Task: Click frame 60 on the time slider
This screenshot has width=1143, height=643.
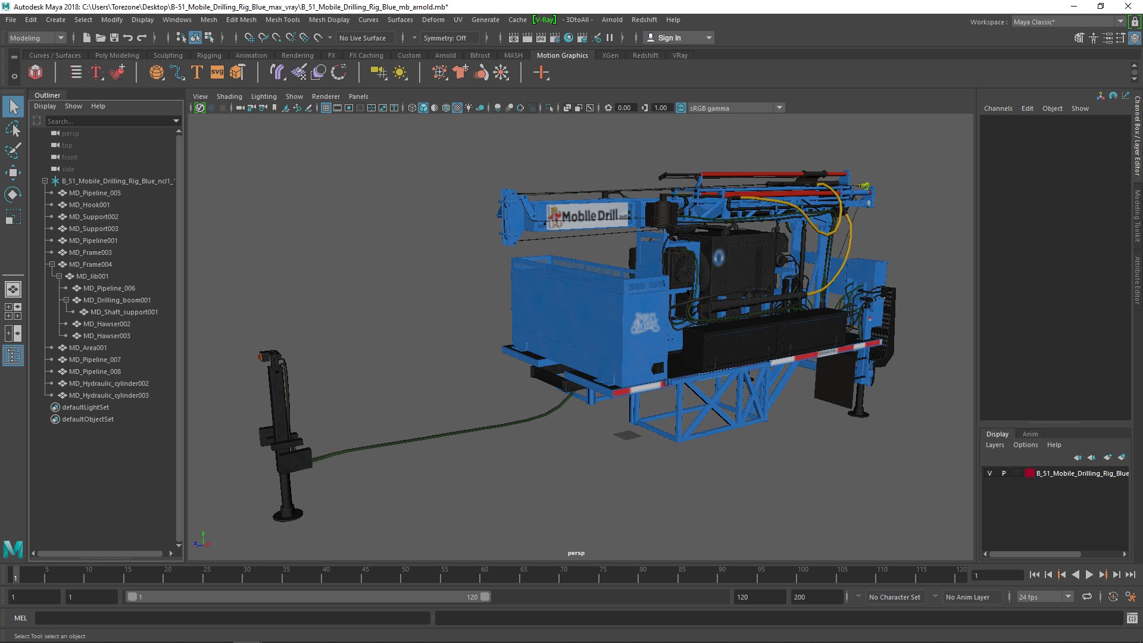Action: click(484, 575)
